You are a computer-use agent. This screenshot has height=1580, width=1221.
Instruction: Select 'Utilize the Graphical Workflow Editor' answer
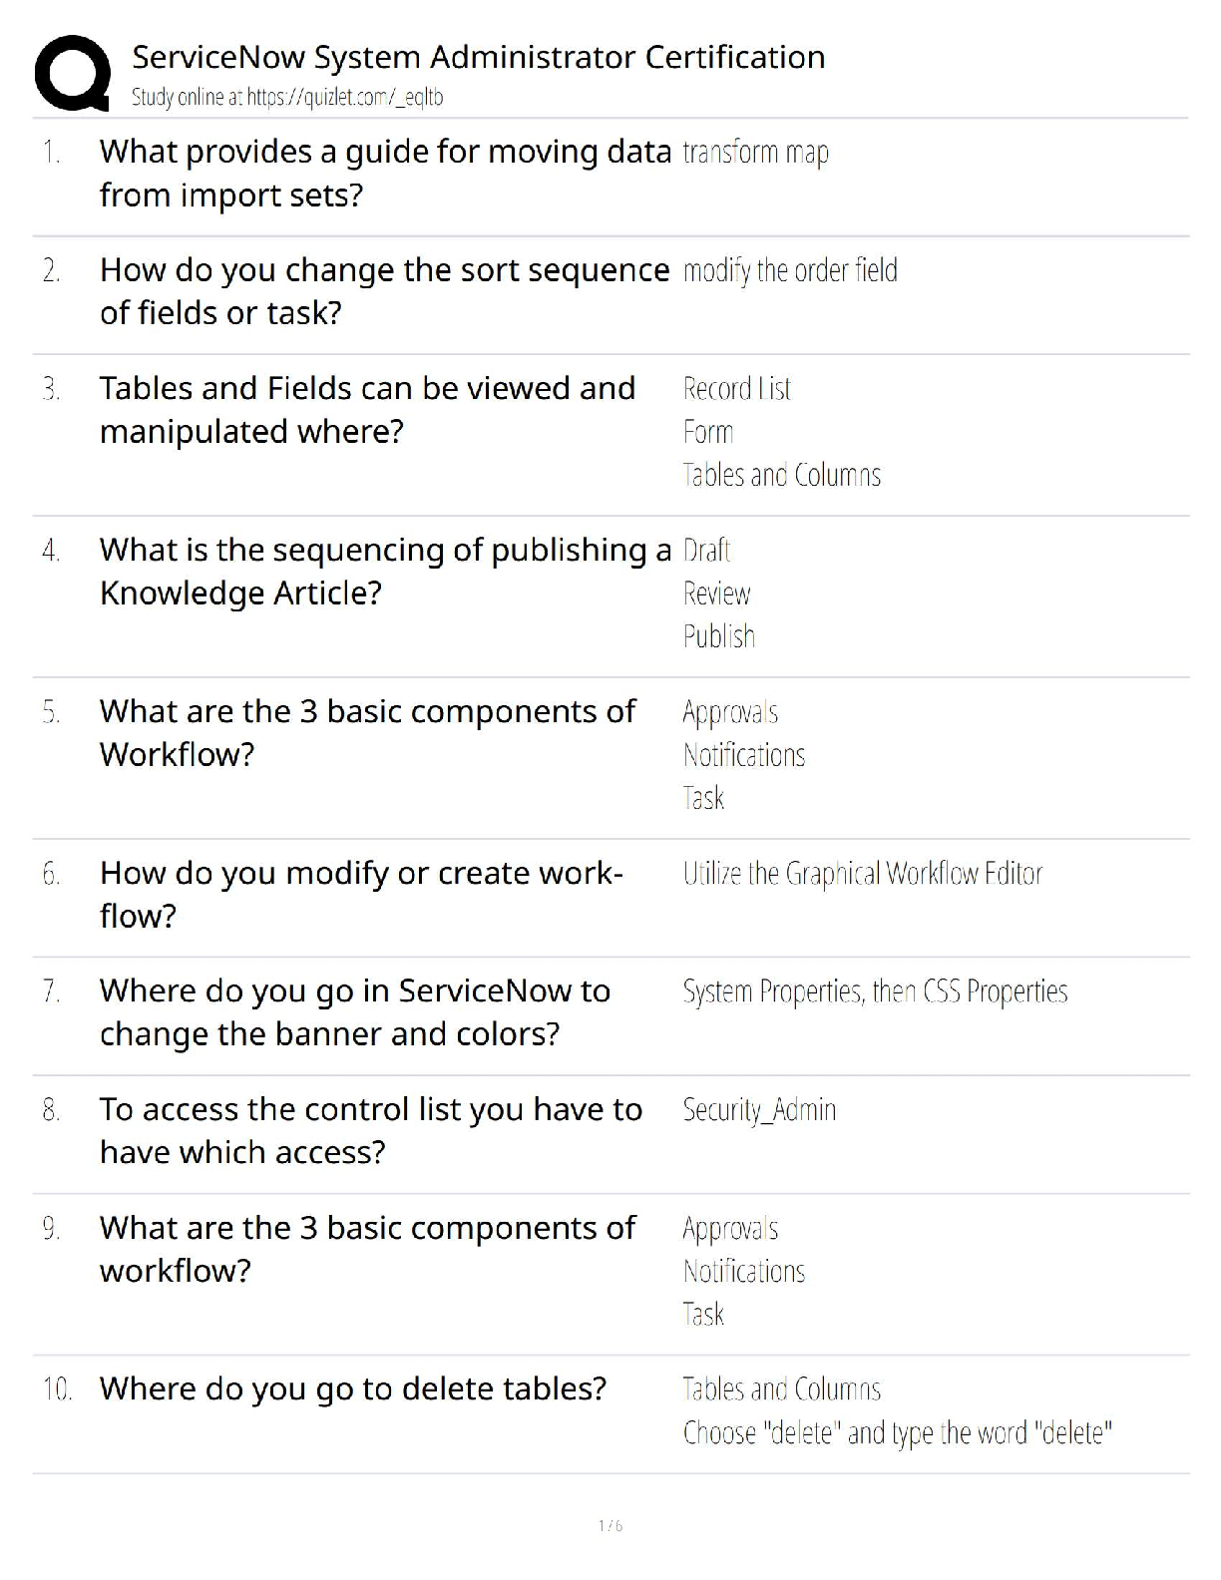click(863, 874)
